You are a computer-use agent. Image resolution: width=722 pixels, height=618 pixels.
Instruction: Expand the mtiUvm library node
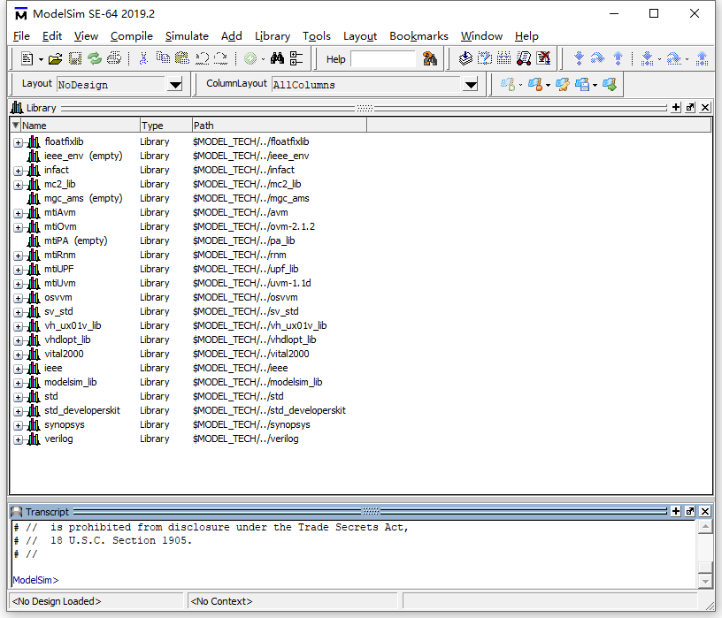tap(18, 285)
